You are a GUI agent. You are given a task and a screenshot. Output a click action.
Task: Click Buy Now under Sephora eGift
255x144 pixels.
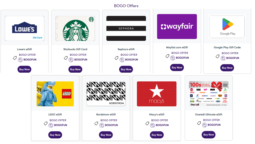[126, 69]
